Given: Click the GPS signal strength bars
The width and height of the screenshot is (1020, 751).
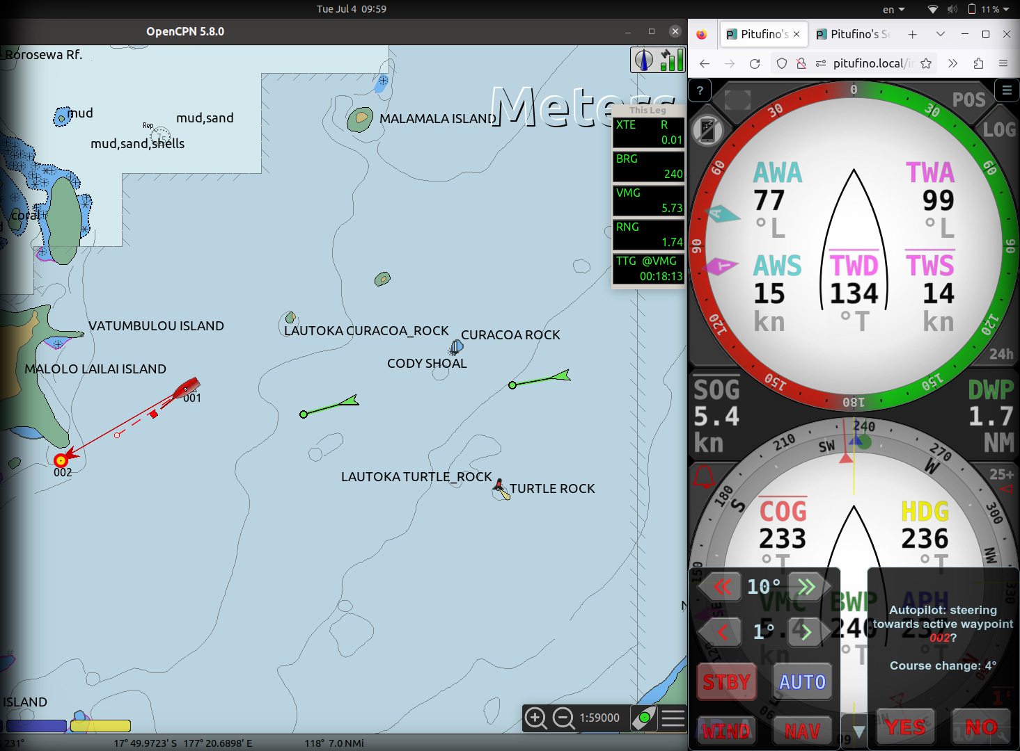Looking at the screenshot, I should click(672, 60).
